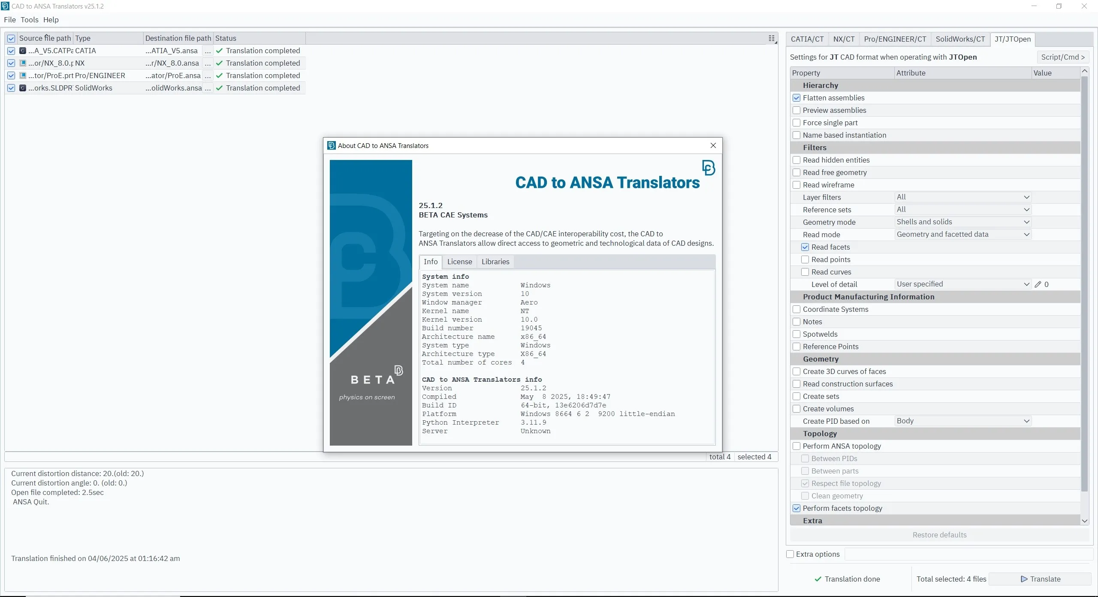Enable Create volumes checkbox
1098x597 pixels.
point(796,409)
